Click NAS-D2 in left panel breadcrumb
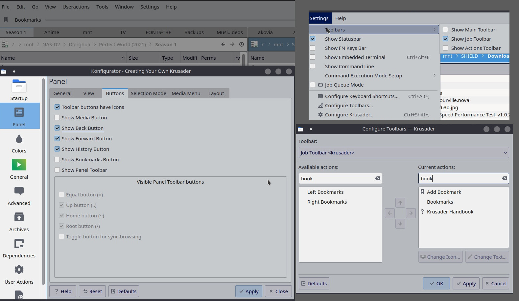This screenshot has width=519, height=301. tap(51, 44)
